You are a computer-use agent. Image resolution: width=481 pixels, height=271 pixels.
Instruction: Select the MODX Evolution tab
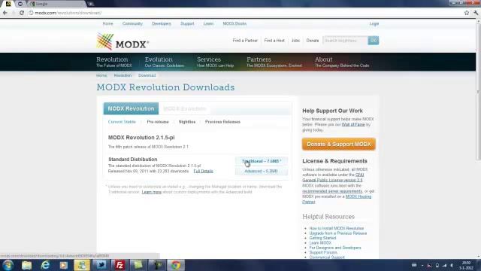(184, 108)
